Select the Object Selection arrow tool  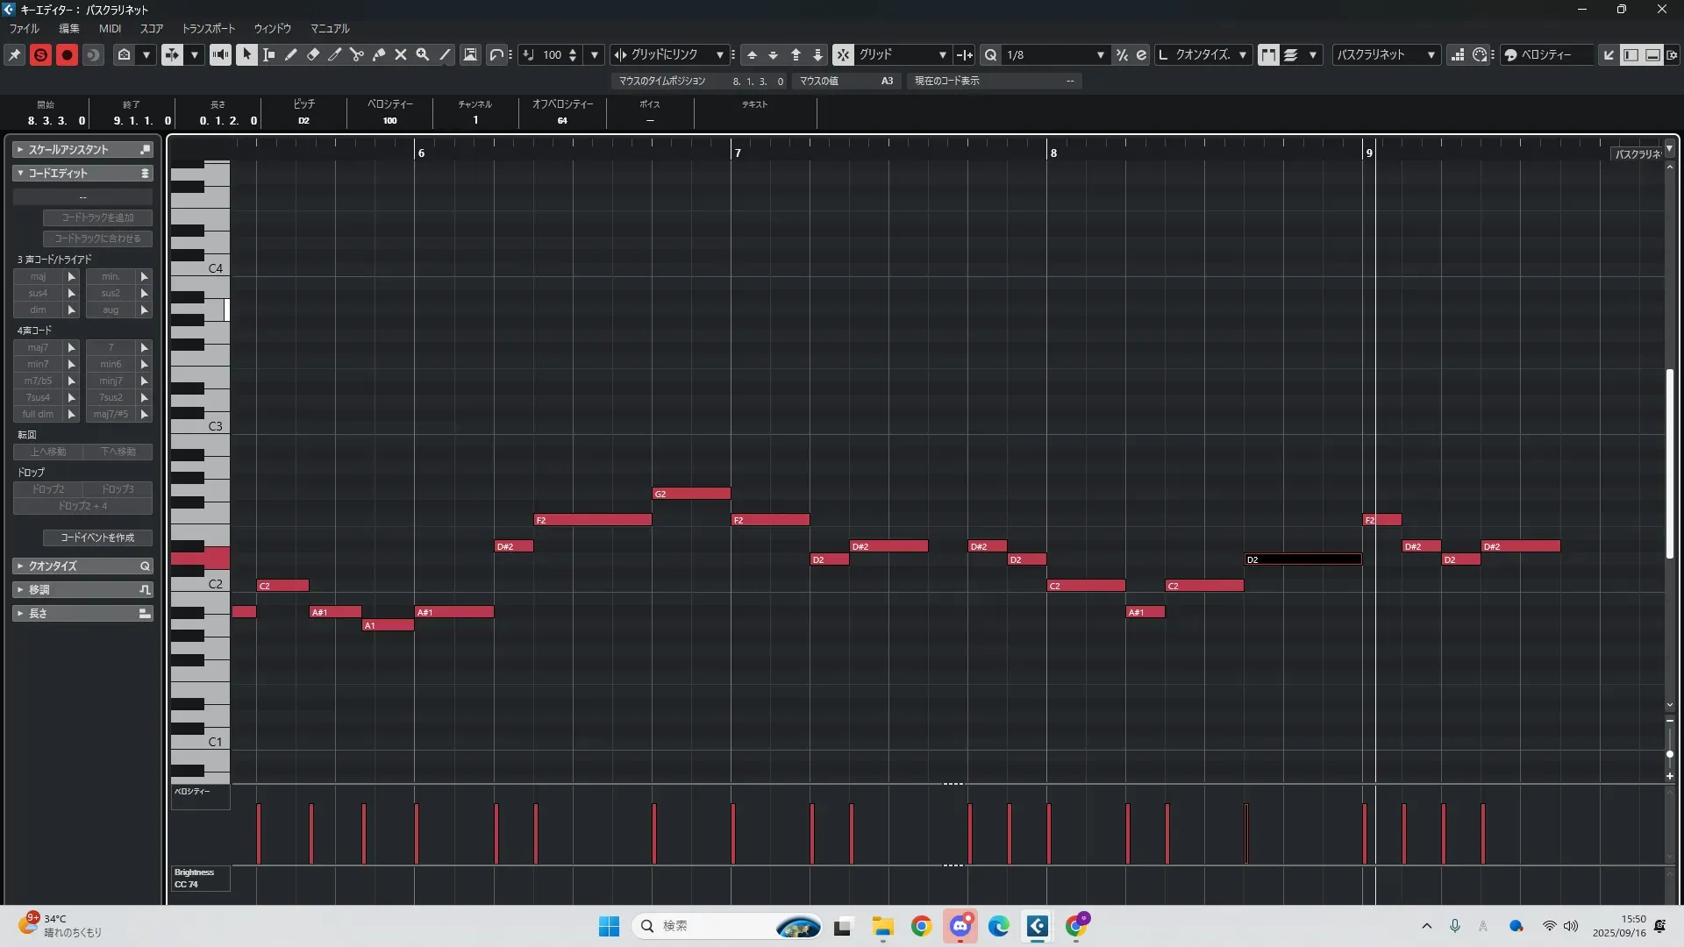246,54
